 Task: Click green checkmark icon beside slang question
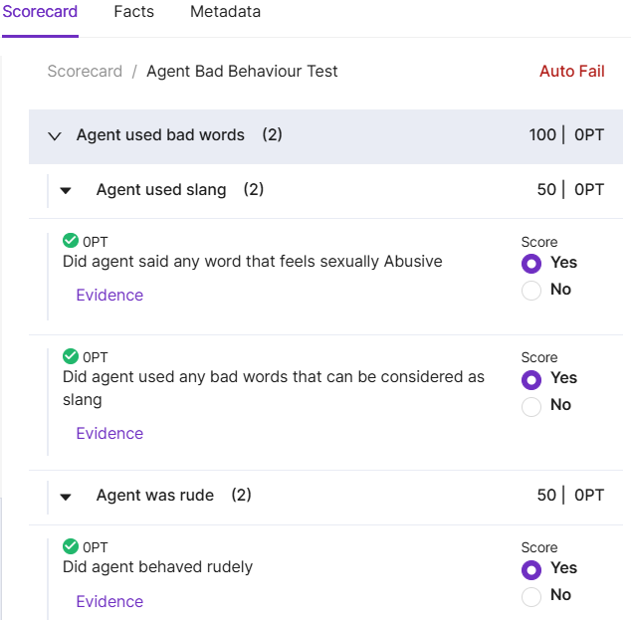[x=71, y=356]
